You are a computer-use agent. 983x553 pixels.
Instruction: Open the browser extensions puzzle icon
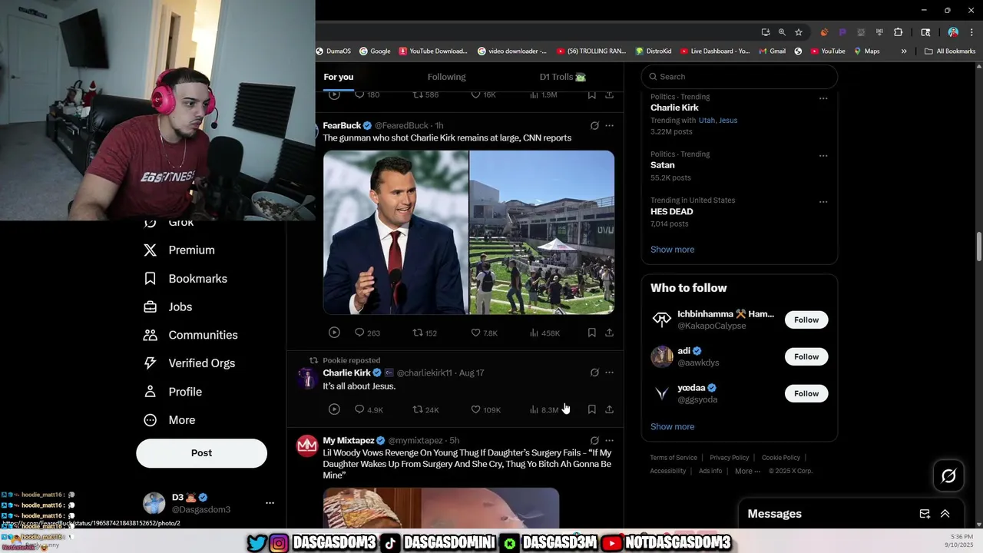[898, 32]
